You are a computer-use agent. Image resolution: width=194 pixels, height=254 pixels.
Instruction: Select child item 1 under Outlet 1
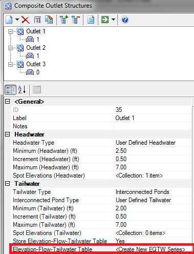[38, 40]
